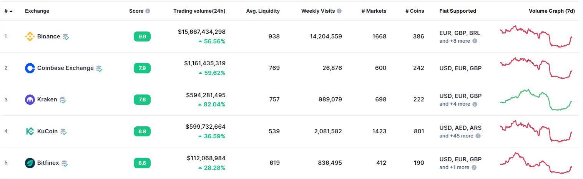
Task: Click info icon beside Score header
Action: click(x=148, y=11)
